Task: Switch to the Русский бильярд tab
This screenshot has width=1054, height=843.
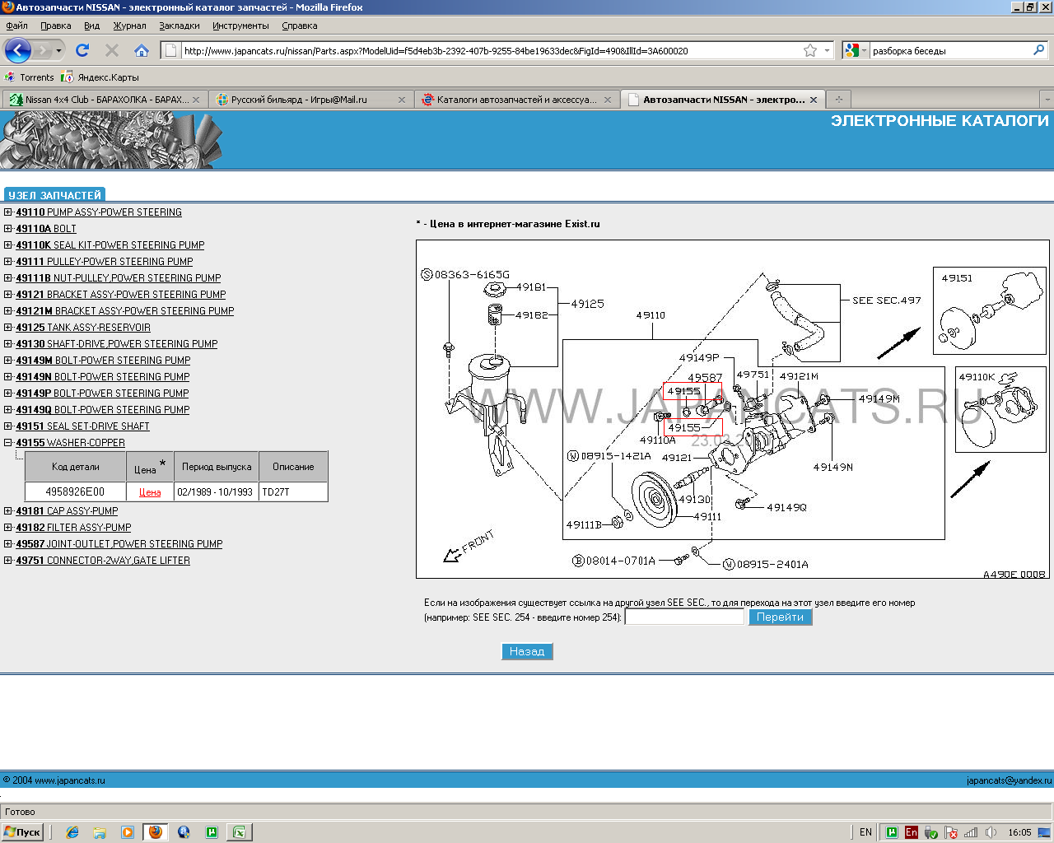Action: (310, 100)
